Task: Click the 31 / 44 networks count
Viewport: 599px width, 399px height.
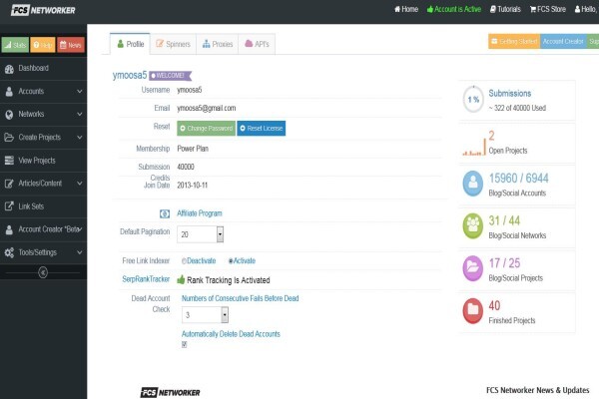Action: (x=504, y=220)
